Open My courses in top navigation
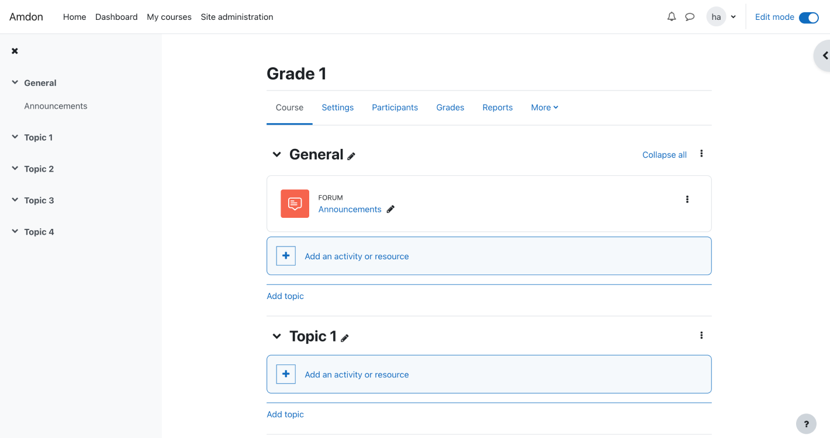Image resolution: width=830 pixels, height=438 pixels. coord(169,17)
